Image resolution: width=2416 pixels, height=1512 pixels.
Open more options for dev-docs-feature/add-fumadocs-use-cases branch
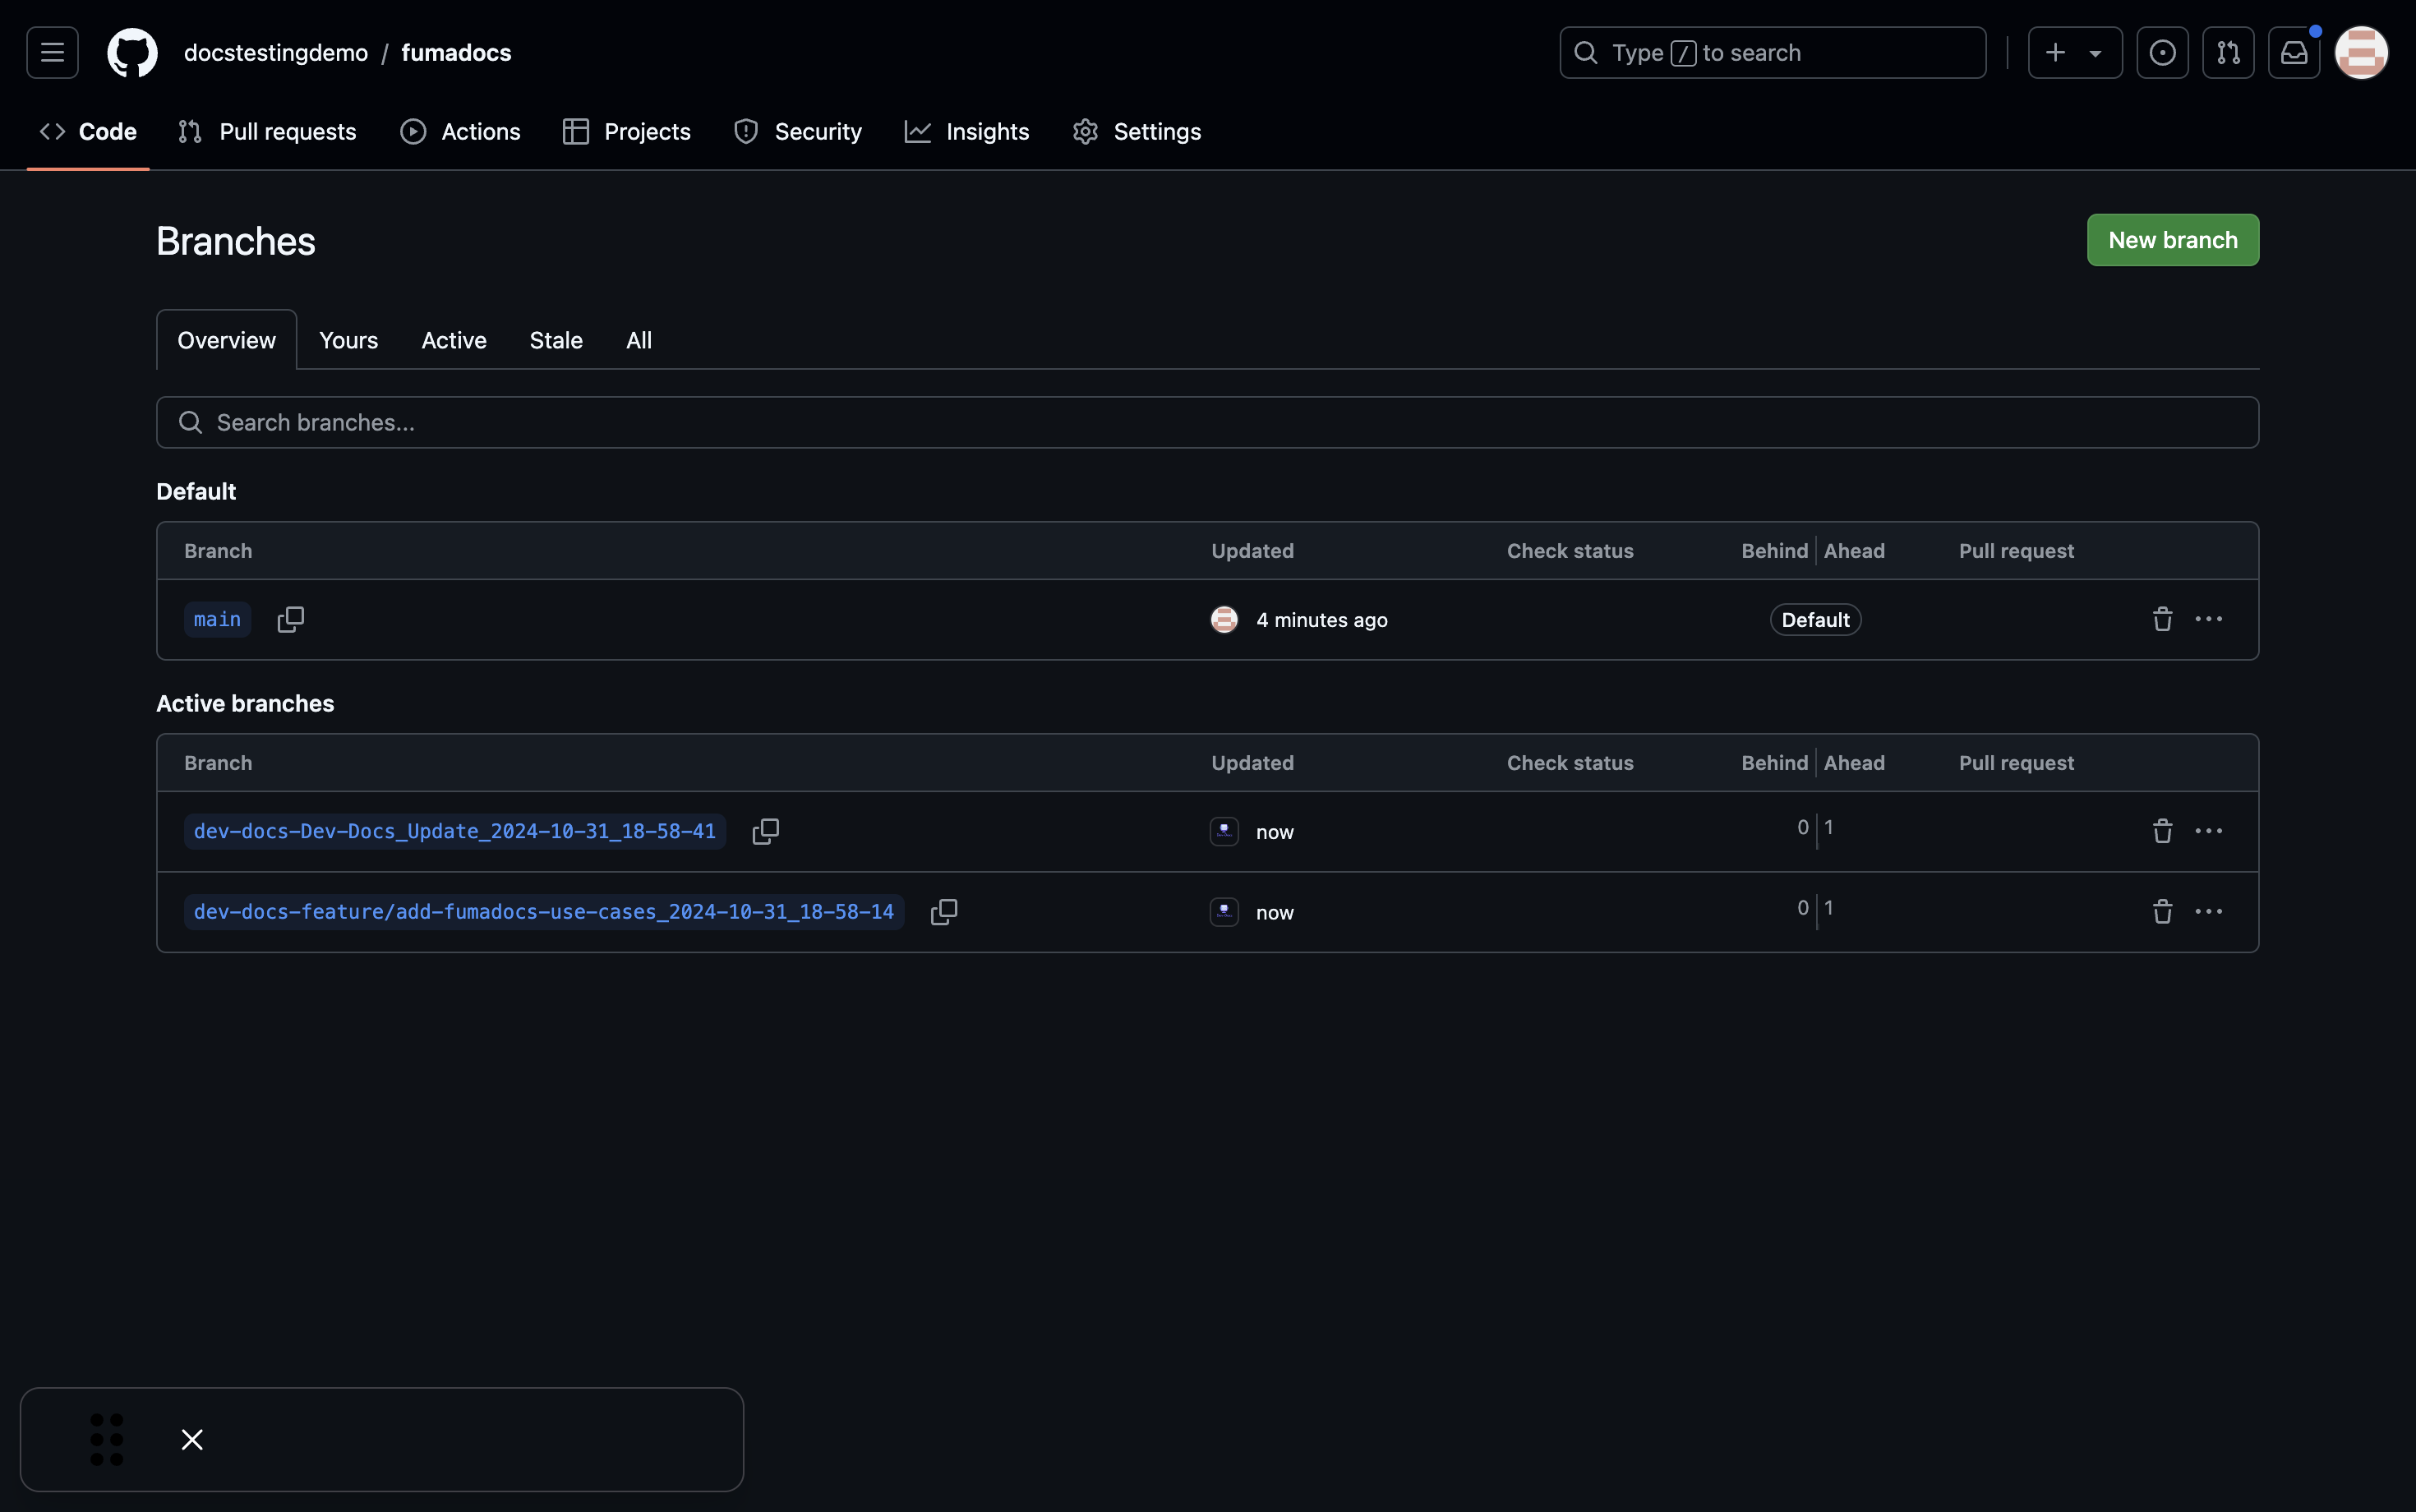(x=2209, y=912)
